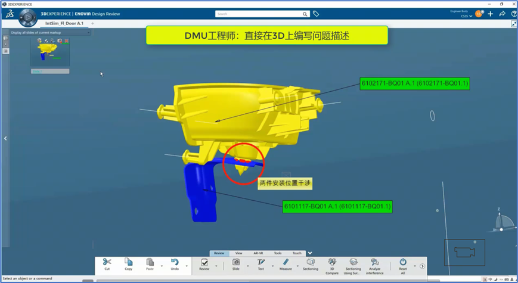Expand the Text tool dropdown arrow
This screenshot has height=283, width=518.
(x=273, y=266)
